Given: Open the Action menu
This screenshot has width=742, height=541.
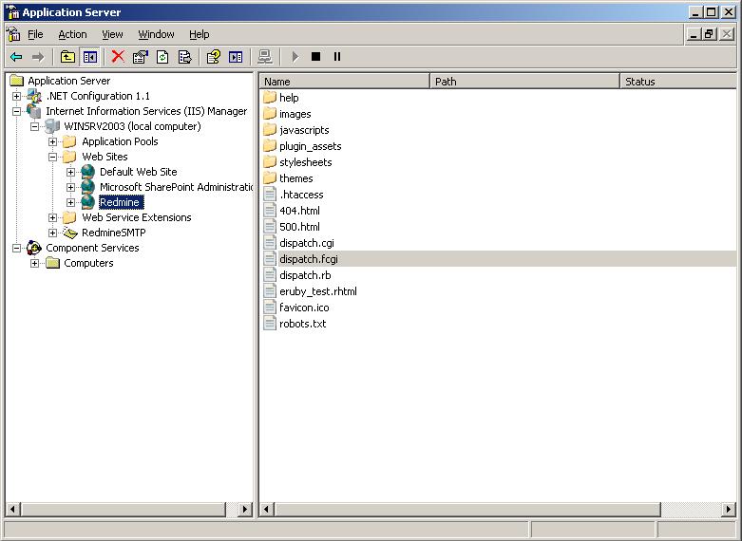Looking at the screenshot, I should (72, 34).
